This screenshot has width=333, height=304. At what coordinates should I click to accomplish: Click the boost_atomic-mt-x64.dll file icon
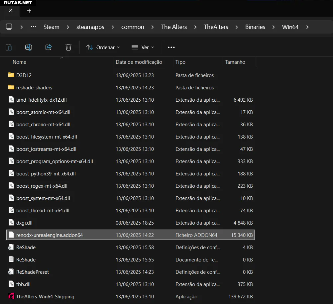click(11, 112)
